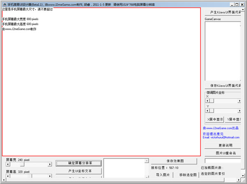Click the window's horizontal scrollbar left arrow
The height and width of the screenshot is (184, 247).
pos(4,180)
